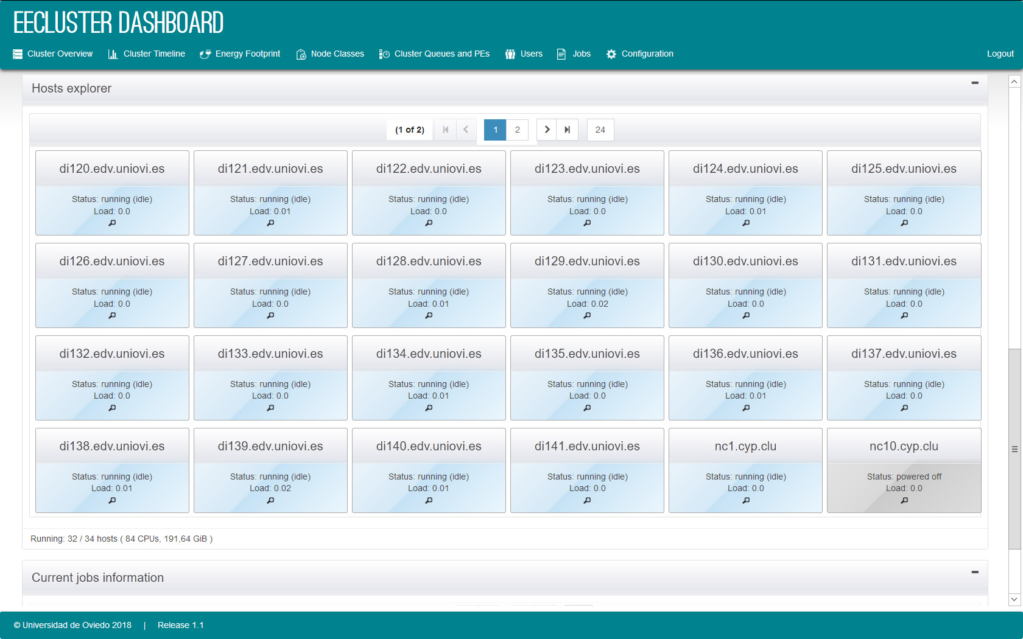
Task: Select the Users icon in the navbar
Action: point(510,54)
